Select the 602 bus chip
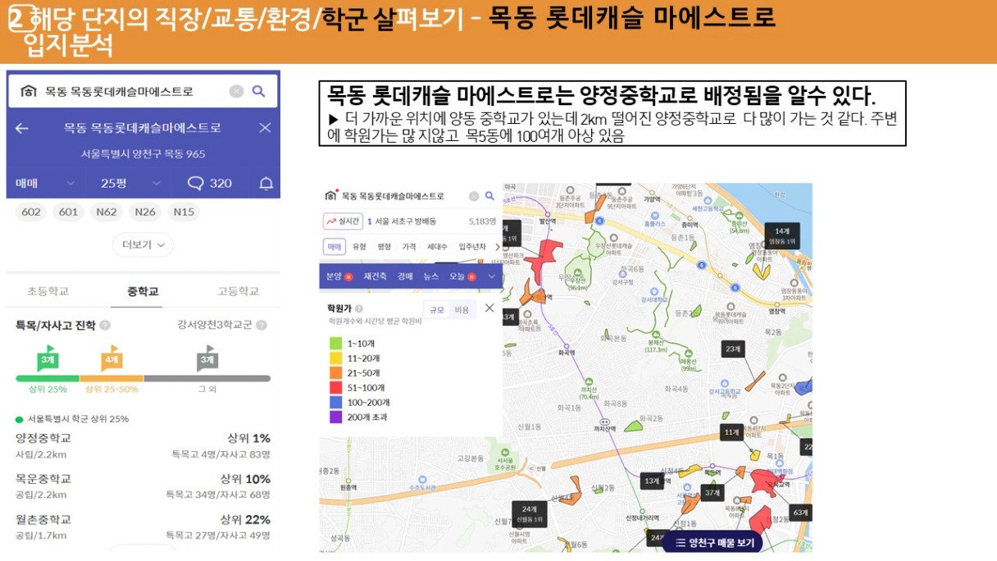The image size is (997, 561). pos(31,212)
